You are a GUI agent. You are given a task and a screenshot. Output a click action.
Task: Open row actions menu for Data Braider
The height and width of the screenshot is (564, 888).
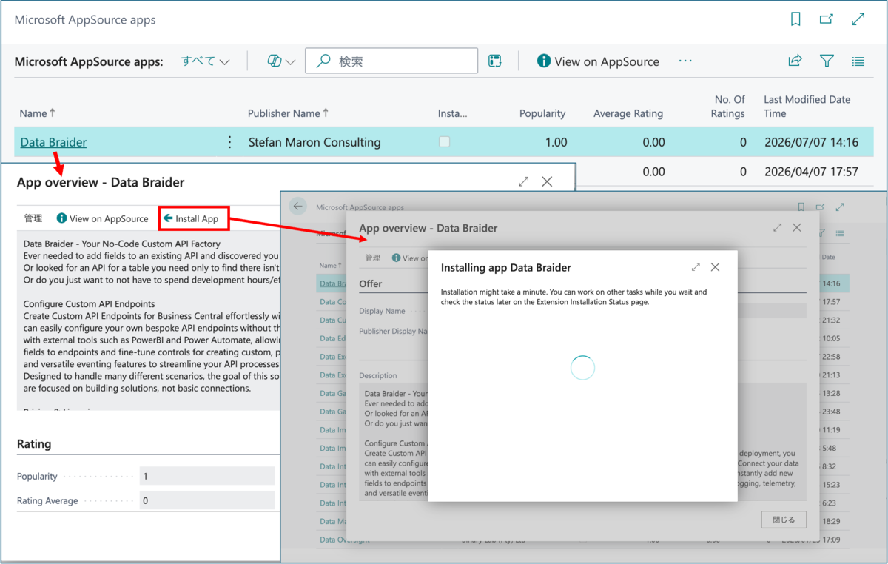(x=229, y=142)
